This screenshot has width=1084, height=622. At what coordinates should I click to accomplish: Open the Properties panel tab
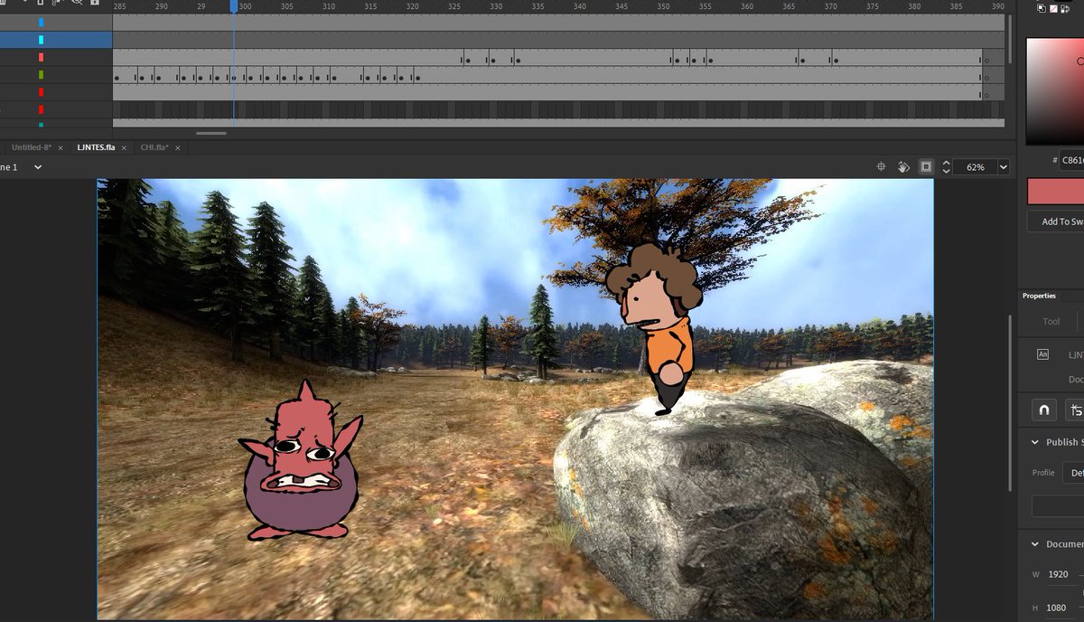pyautogui.click(x=1039, y=296)
